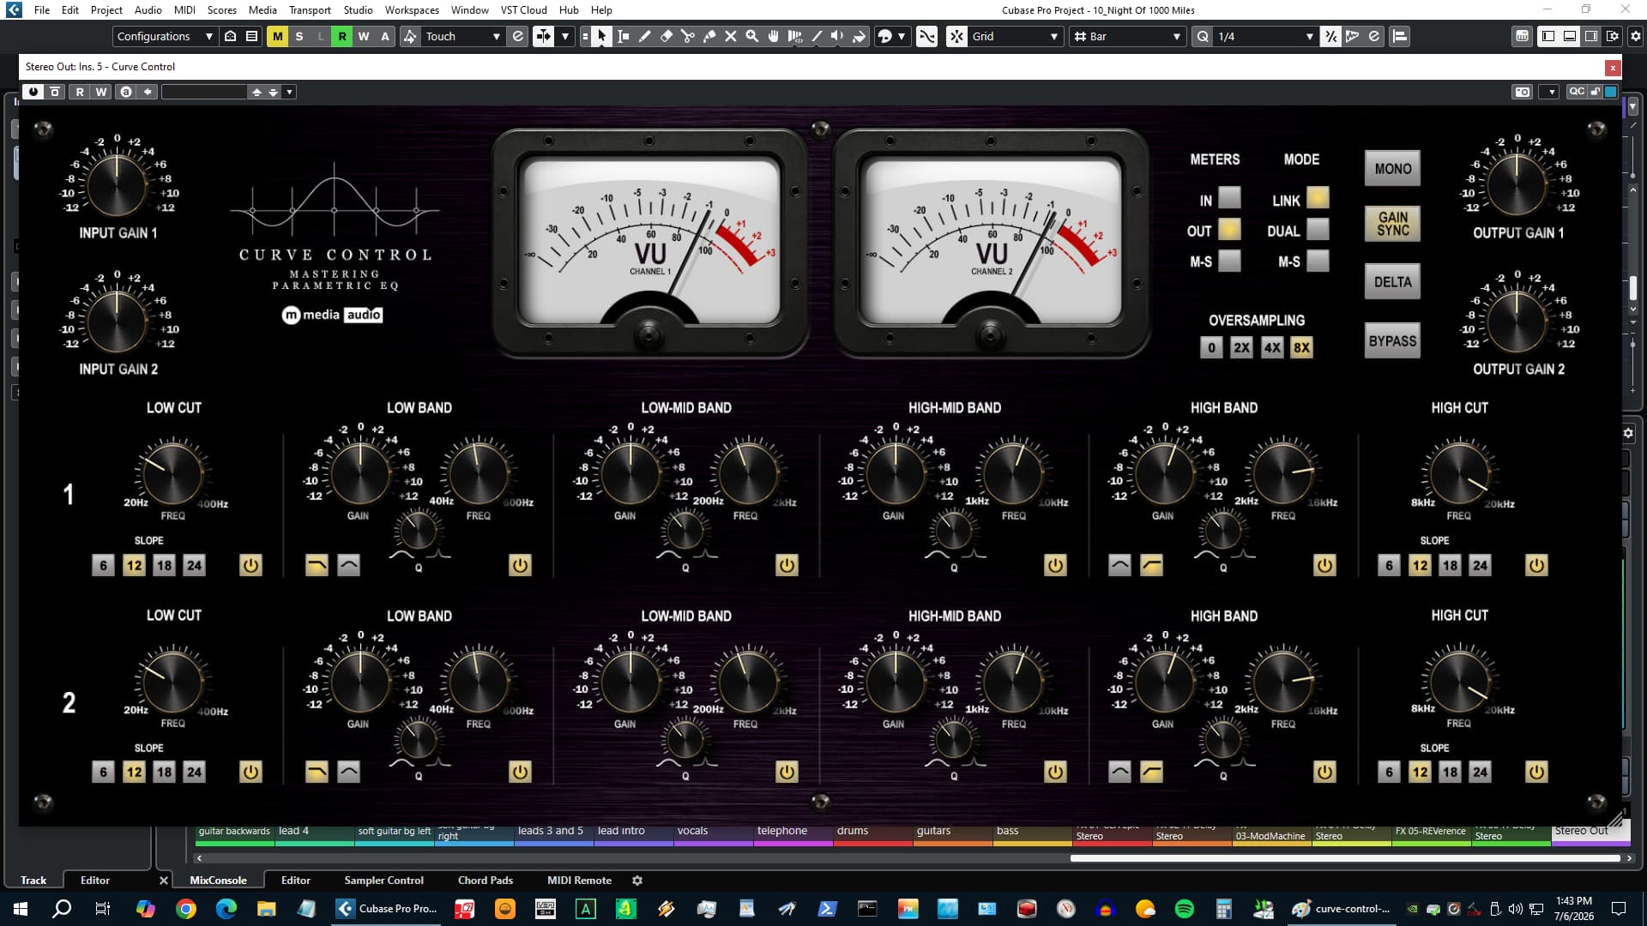Open the Grid snap type dropdown
This screenshot has width=1647, height=926.
1015,36
